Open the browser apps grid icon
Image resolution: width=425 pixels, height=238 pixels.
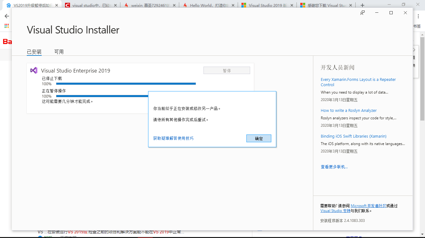point(7,26)
